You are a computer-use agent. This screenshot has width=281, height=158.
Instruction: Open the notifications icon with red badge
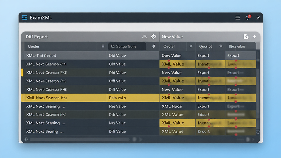[x=248, y=17]
